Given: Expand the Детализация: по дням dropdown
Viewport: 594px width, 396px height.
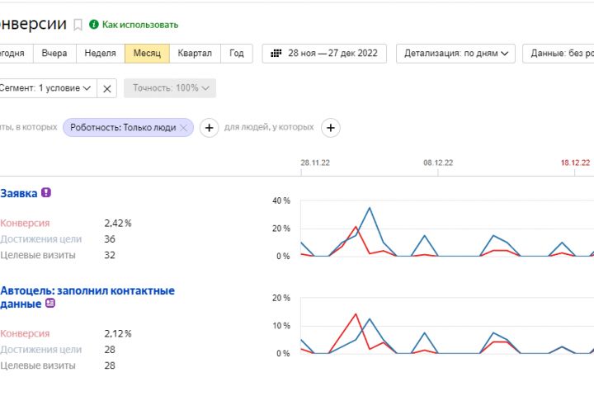Looking at the screenshot, I should (455, 53).
